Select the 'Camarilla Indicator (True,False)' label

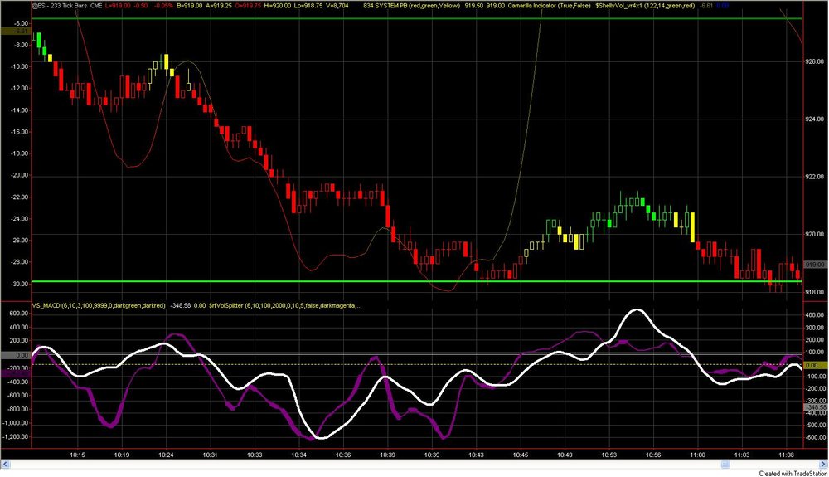(549, 6)
